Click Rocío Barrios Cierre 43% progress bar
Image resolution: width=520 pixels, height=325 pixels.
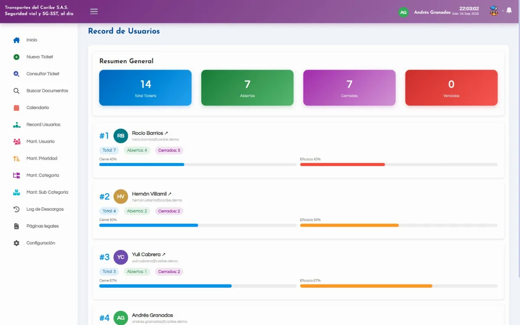tap(198, 165)
